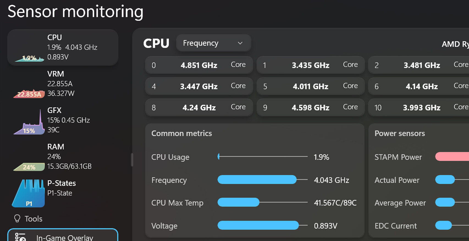Viewport: 469px width, 241px height.
Task: Click the CPU Usage slider bar
Action: pos(263,157)
